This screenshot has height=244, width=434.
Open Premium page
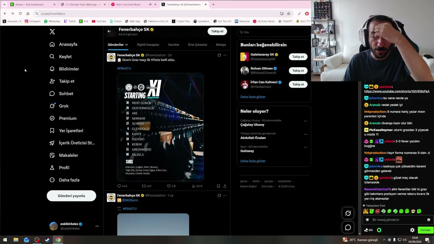click(63, 118)
